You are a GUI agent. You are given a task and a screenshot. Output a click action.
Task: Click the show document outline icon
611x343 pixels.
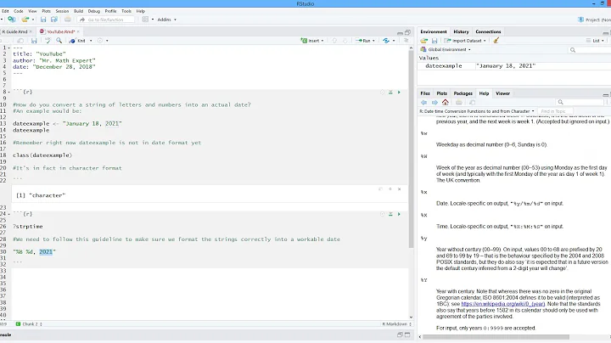pyautogui.click(x=406, y=41)
